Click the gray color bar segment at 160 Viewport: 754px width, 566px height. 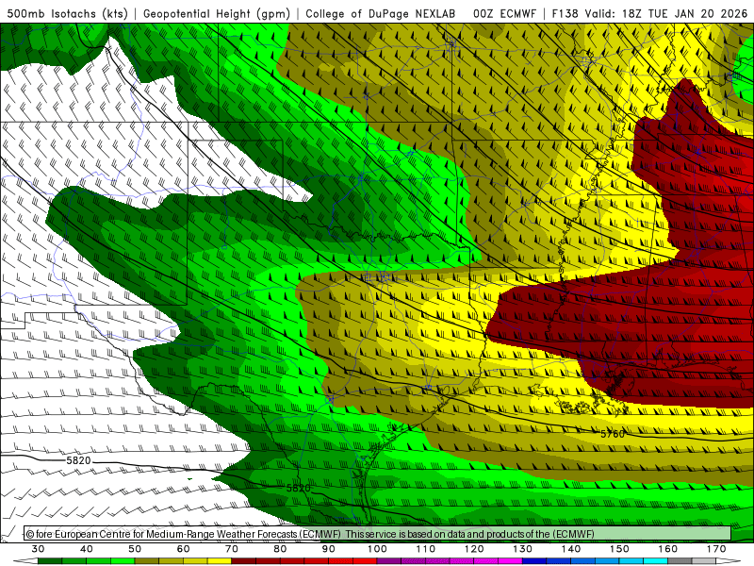[x=680, y=561]
